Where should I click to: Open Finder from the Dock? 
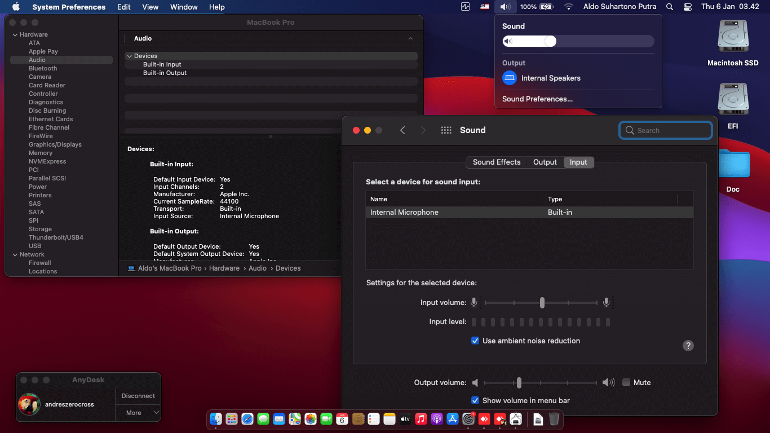click(216, 419)
